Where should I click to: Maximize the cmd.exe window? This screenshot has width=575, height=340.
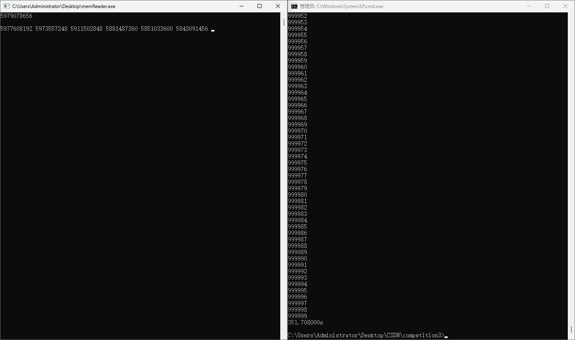[x=547, y=6]
